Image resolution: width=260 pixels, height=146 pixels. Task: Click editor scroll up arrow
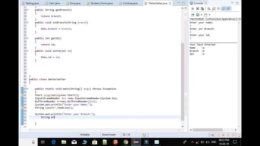pyautogui.click(x=182, y=8)
